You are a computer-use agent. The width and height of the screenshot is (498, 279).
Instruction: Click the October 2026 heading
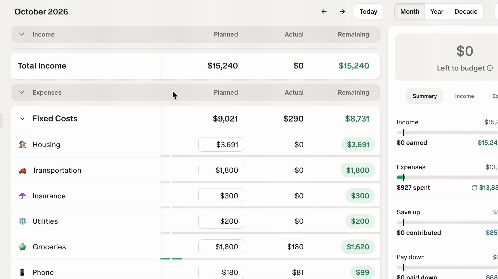pos(41,12)
